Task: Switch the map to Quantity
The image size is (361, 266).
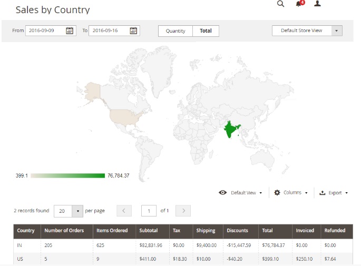Action: click(175, 31)
